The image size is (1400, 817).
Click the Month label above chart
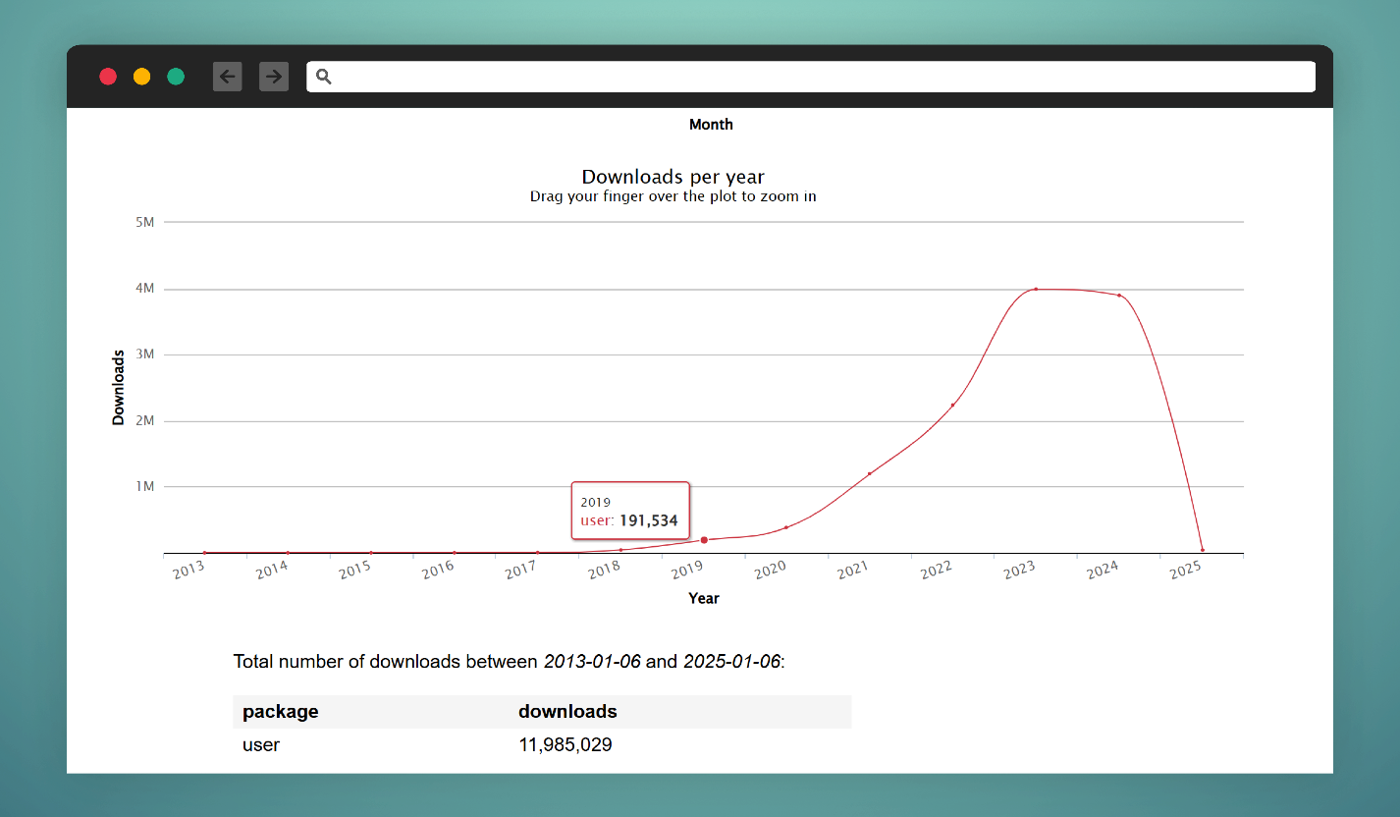[x=711, y=125]
